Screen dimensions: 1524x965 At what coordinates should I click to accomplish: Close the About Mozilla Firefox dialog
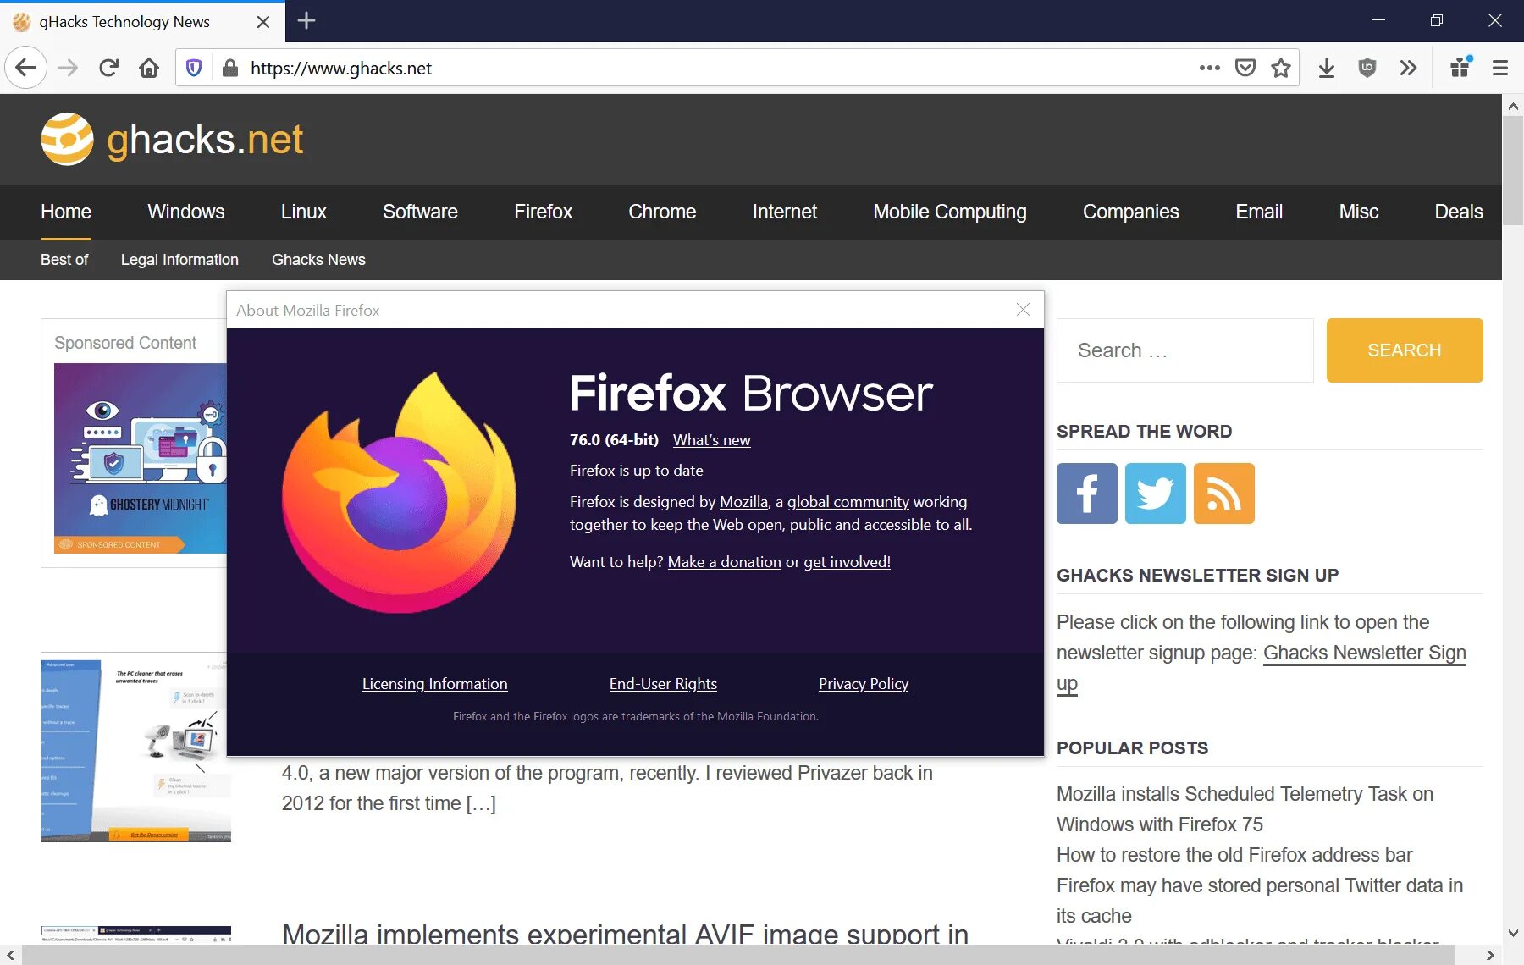(1023, 310)
